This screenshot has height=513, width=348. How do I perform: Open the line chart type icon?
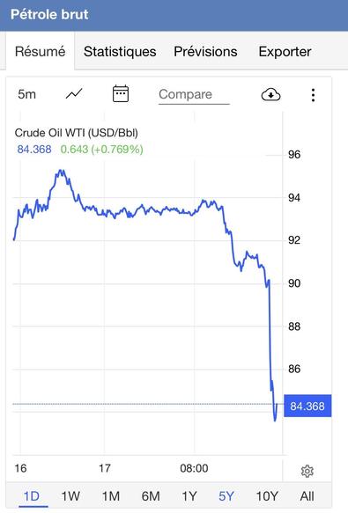[x=74, y=94]
